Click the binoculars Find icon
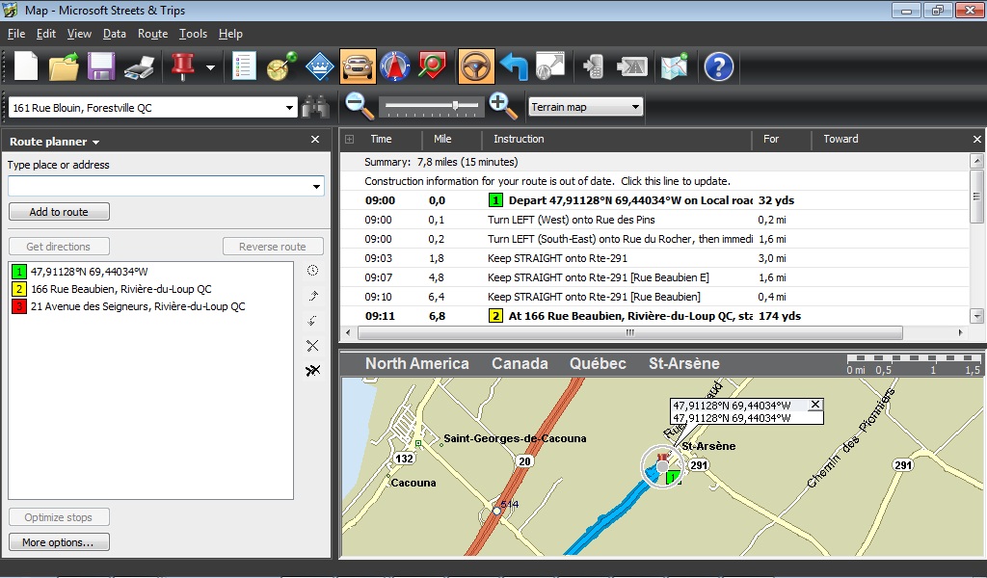Viewport: 987px width, 578px height. pyautogui.click(x=316, y=107)
